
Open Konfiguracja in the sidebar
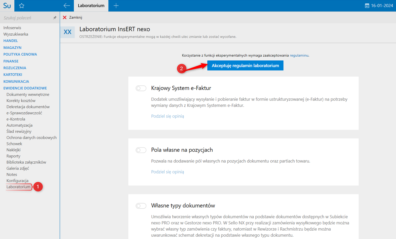point(18,181)
